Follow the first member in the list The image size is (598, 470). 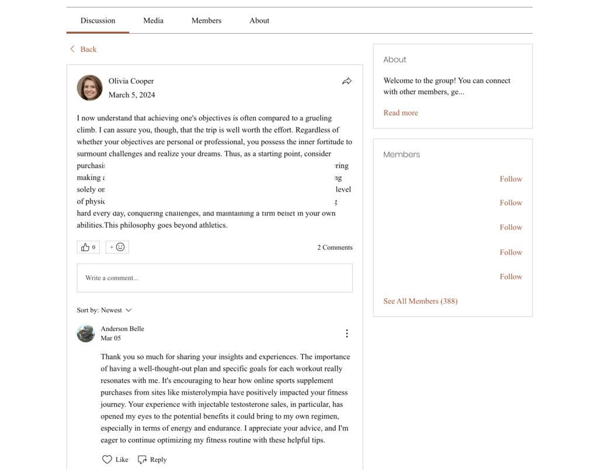(x=510, y=179)
